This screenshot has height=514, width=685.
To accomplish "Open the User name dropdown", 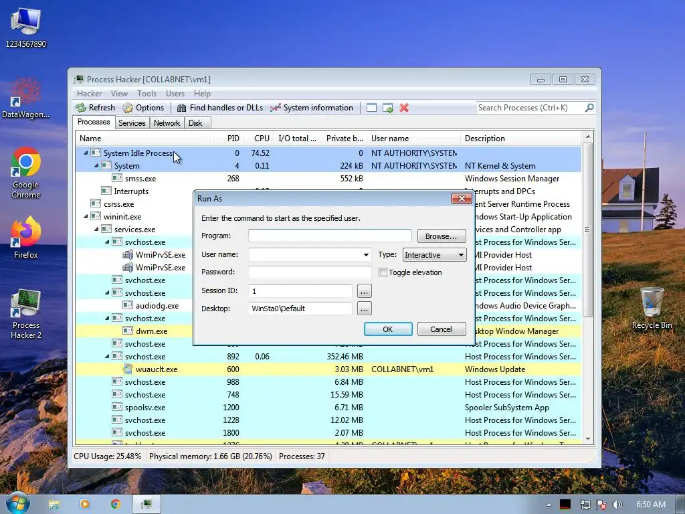I will [366, 254].
